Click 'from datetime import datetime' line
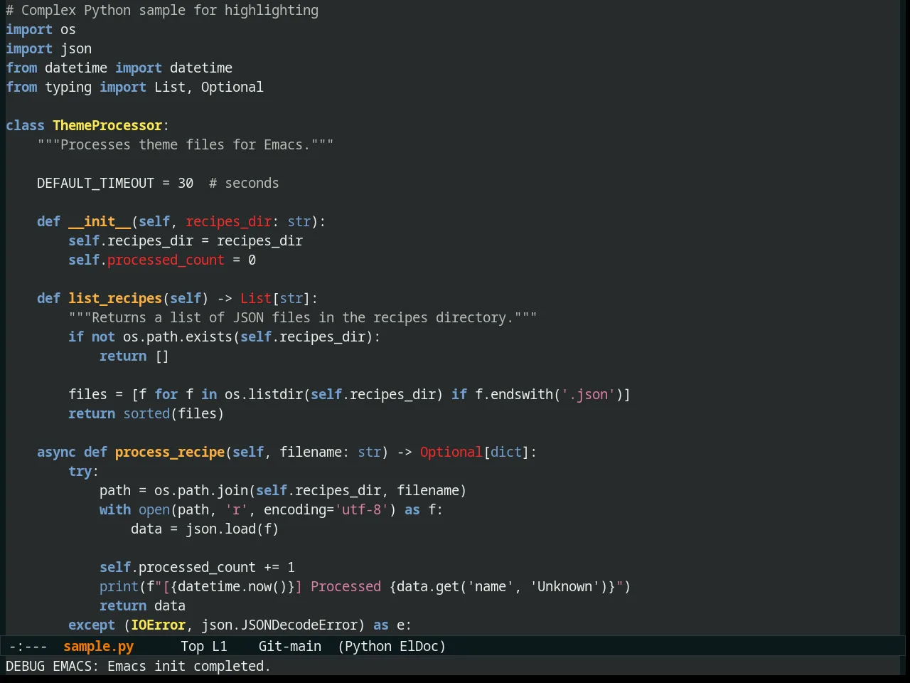The width and height of the screenshot is (910, 683). (119, 68)
